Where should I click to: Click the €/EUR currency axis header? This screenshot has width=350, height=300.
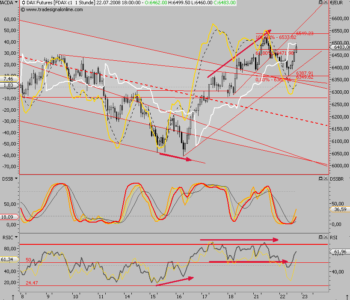pyautogui.click(x=336, y=3)
